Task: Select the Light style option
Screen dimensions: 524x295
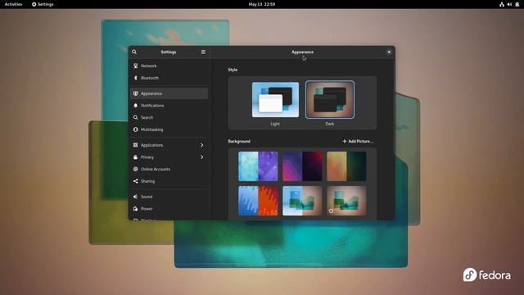Action: (275, 100)
